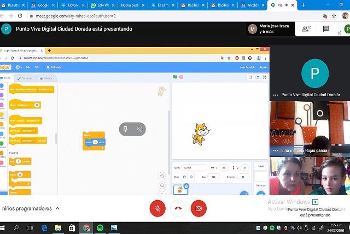The height and width of the screenshot is (234, 350).
Task: Open Scratch Tutorials
Action: [54, 67]
